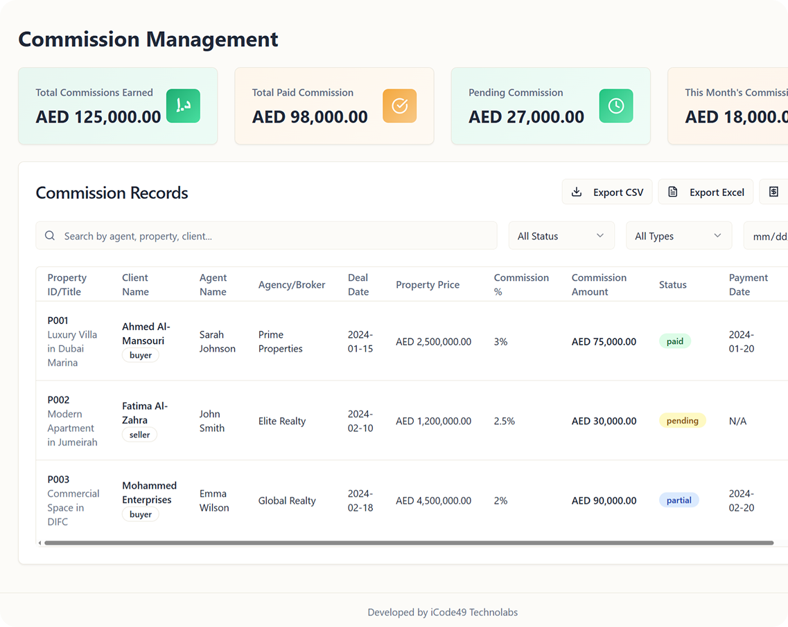Click the Export Excel button
Image resolution: width=788 pixels, height=627 pixels.
click(x=706, y=192)
